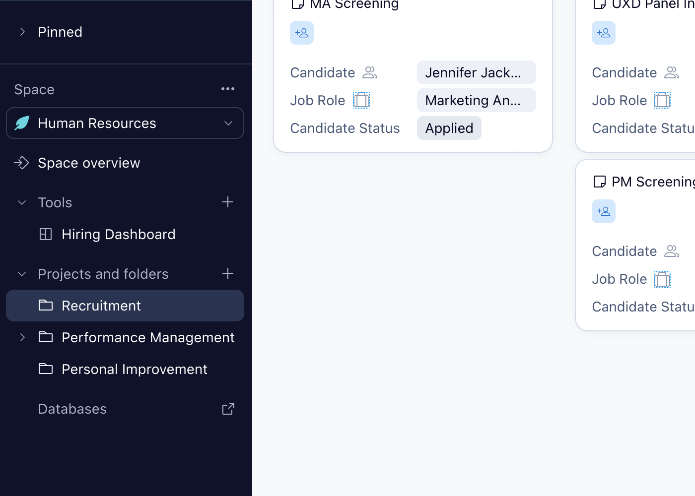Click the Tools section label
The height and width of the screenshot is (496, 695).
[55, 202]
